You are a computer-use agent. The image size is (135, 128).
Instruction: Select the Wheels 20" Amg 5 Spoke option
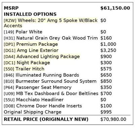[x=51, y=23]
